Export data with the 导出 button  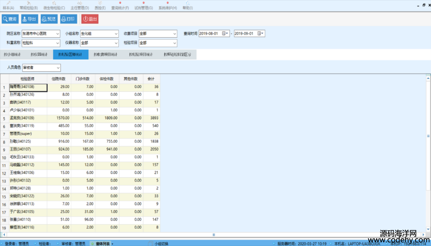coord(29,19)
